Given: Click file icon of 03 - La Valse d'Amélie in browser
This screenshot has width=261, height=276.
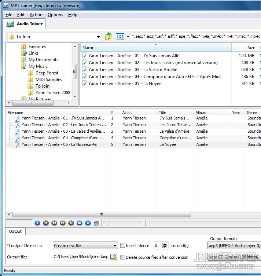Looking at the screenshot, I should click(85, 69).
